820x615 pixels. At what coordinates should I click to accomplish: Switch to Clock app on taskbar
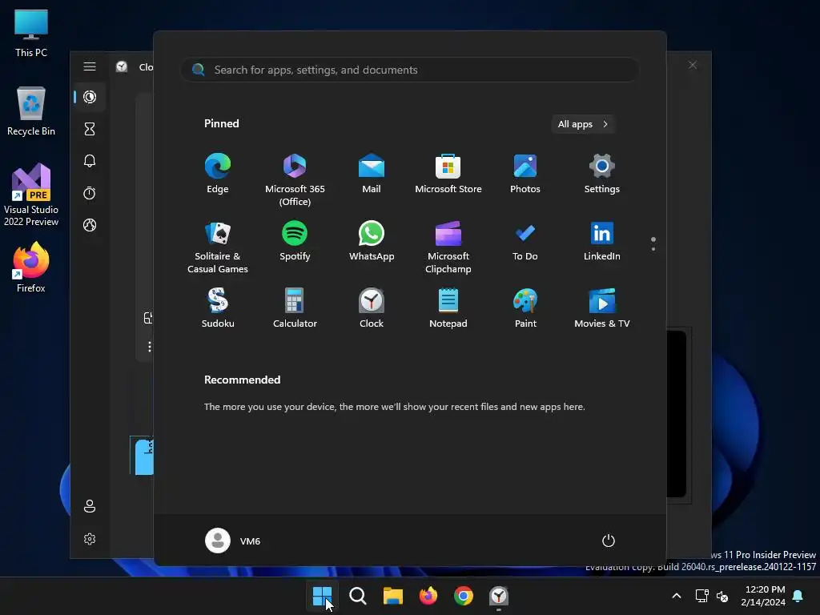(x=498, y=596)
